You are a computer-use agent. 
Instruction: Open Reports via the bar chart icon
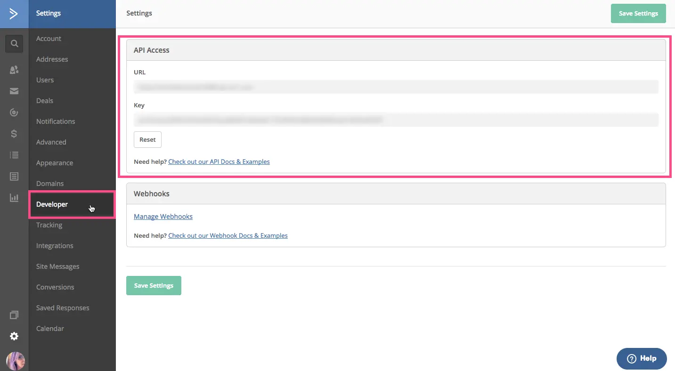(14, 198)
